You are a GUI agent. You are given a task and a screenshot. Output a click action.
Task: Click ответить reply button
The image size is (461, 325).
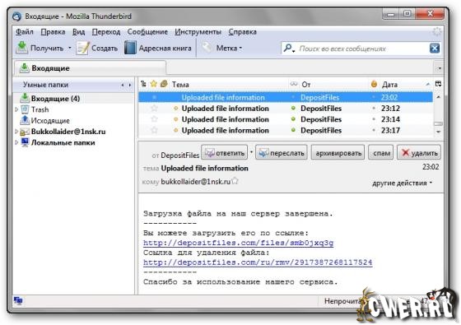[225, 152]
